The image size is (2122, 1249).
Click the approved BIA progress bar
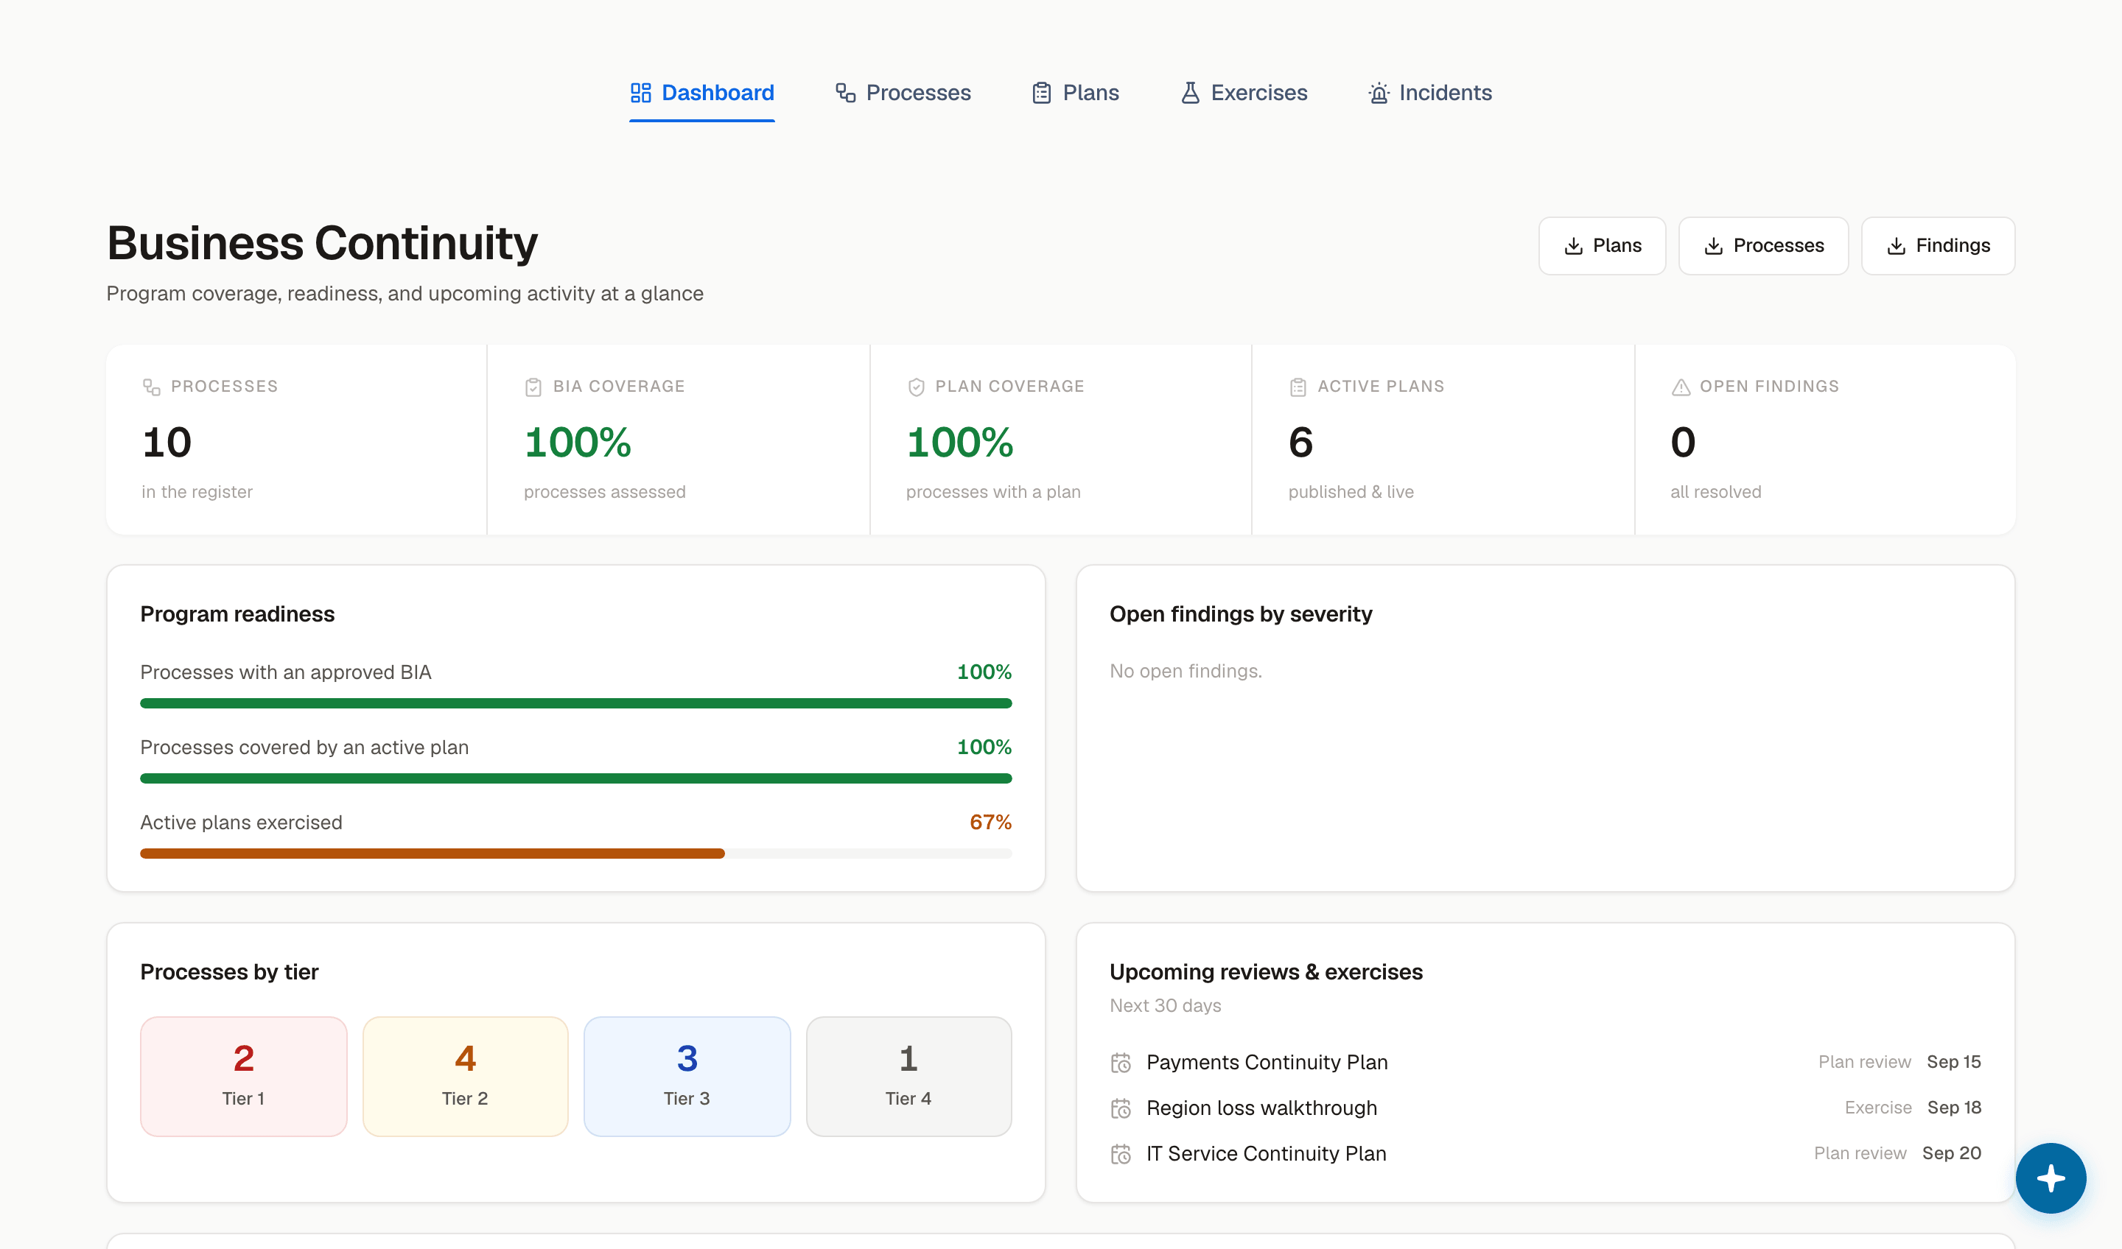pos(576,703)
